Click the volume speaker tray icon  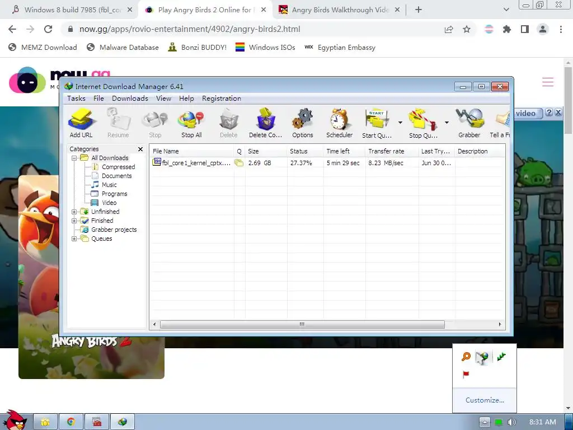click(x=511, y=422)
